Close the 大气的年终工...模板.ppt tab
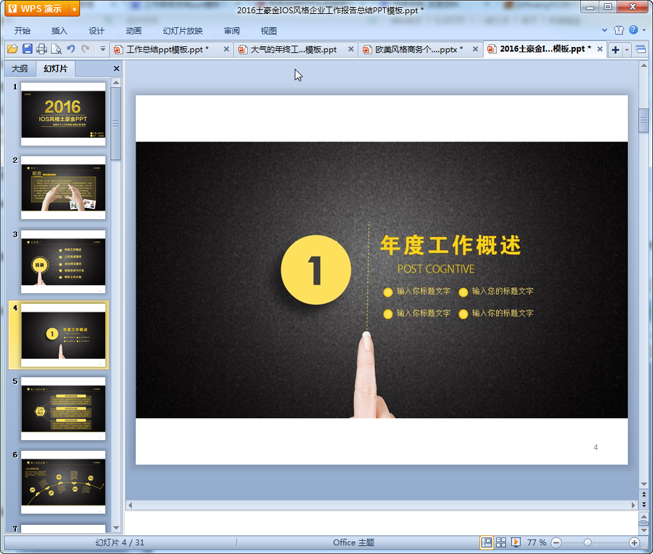The width and height of the screenshot is (653, 554). (x=350, y=49)
